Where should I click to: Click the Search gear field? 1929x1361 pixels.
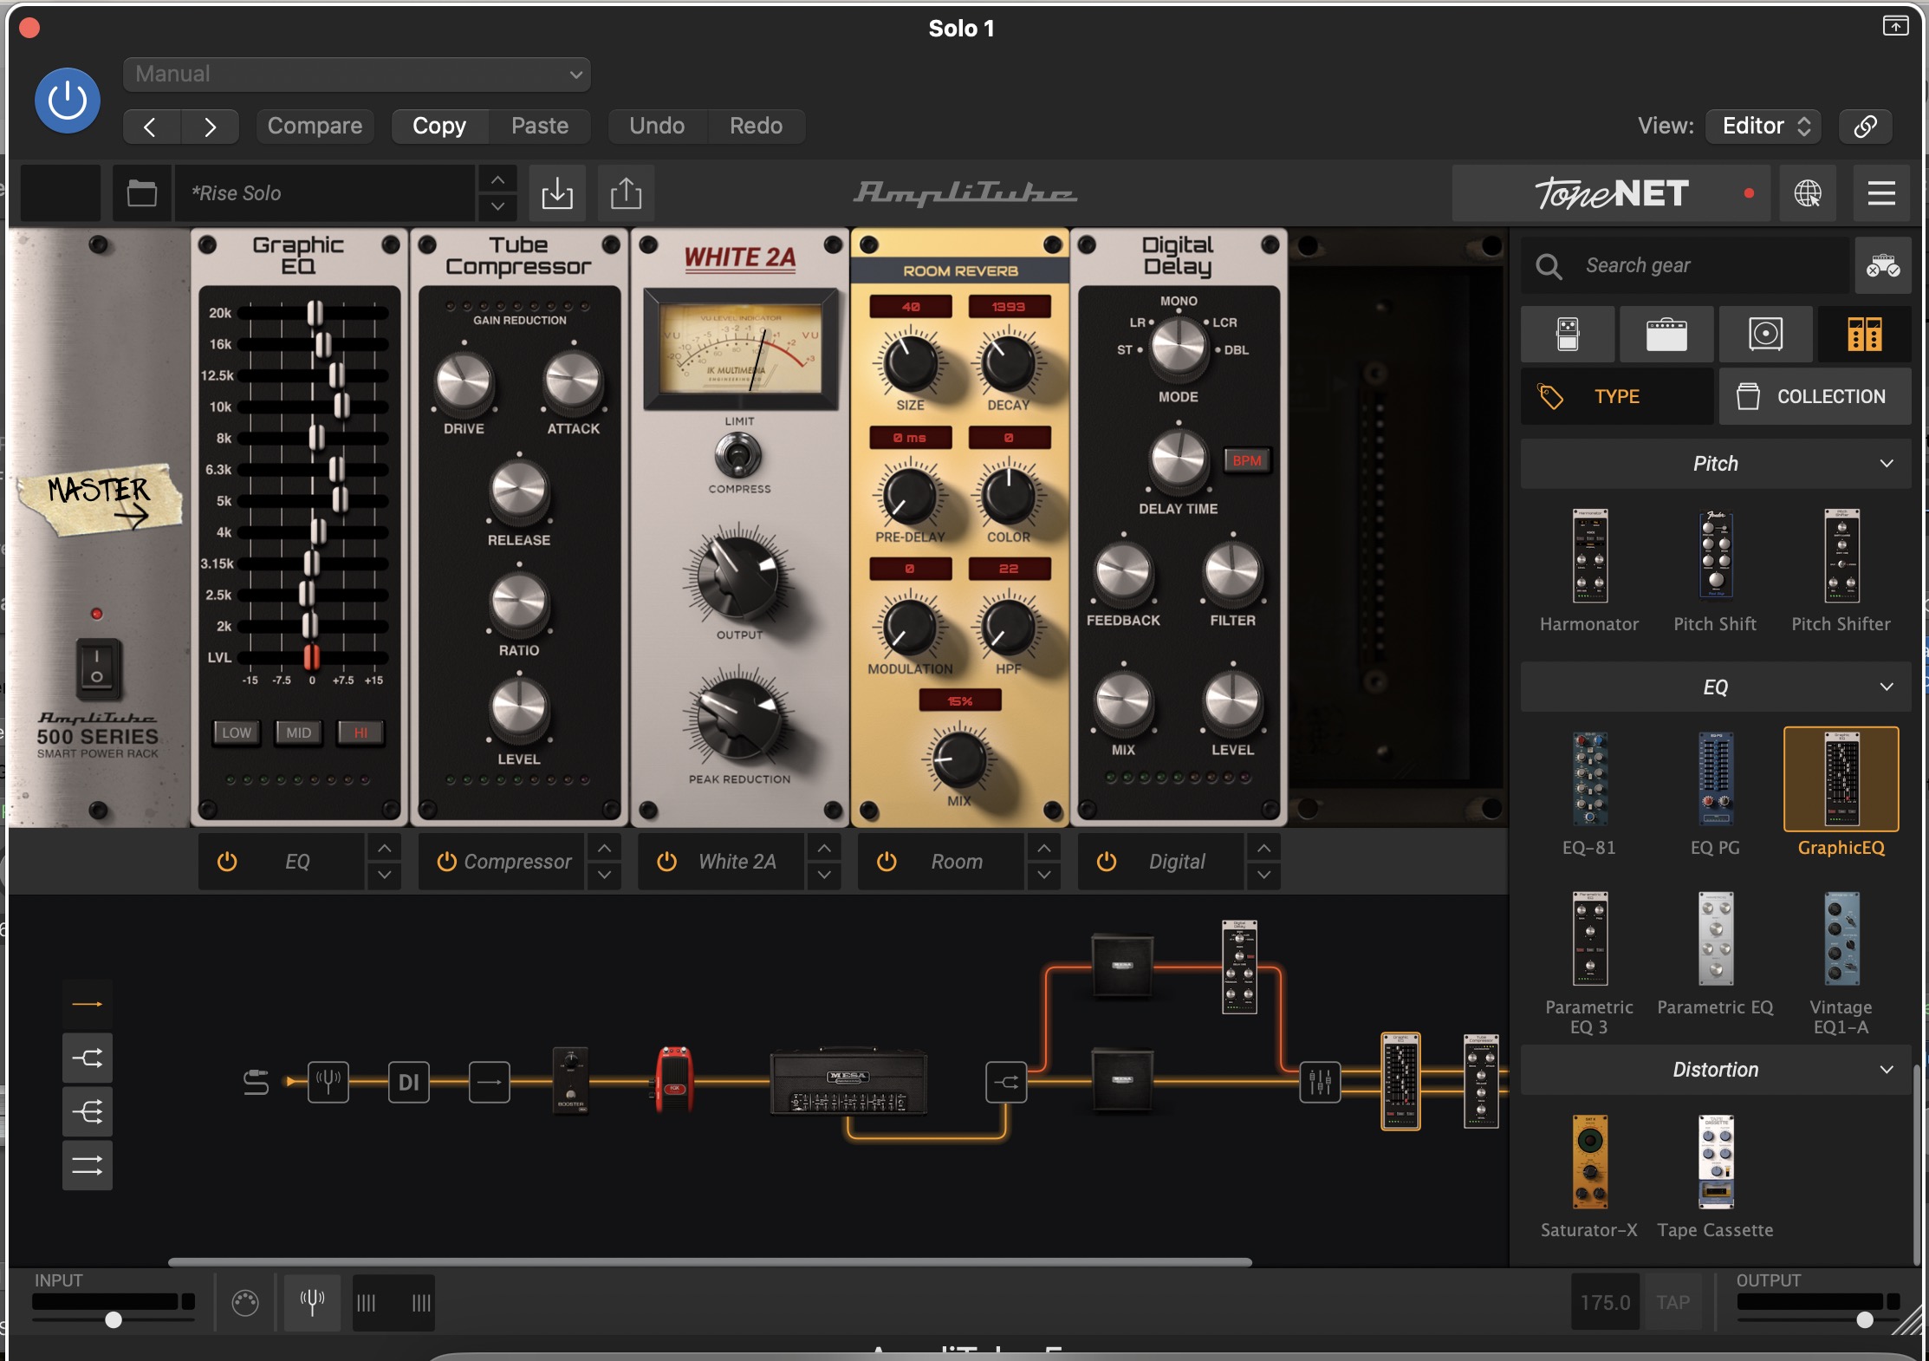coord(1685,265)
